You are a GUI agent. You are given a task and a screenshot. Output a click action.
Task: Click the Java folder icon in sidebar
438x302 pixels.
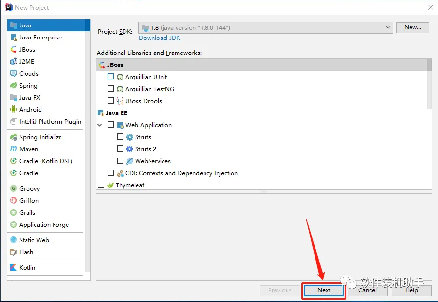tap(14, 26)
